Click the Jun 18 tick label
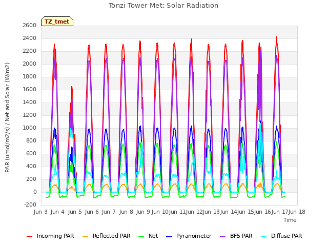This screenshot has width=328, height=246. tap(297, 212)
